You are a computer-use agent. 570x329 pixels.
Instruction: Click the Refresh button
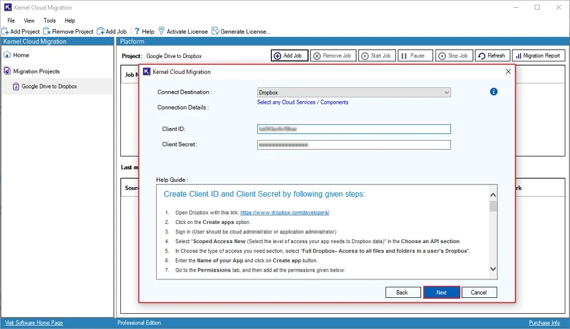tap(492, 55)
